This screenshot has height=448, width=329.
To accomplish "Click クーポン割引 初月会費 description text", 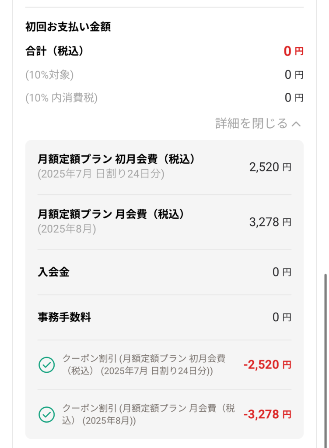I will click(x=144, y=365).
